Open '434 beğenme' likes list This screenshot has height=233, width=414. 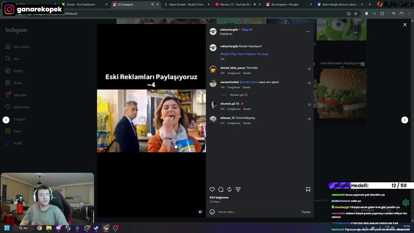[x=219, y=197]
